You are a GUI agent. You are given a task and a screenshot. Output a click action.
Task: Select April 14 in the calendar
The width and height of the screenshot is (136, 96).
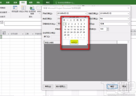(84, 27)
